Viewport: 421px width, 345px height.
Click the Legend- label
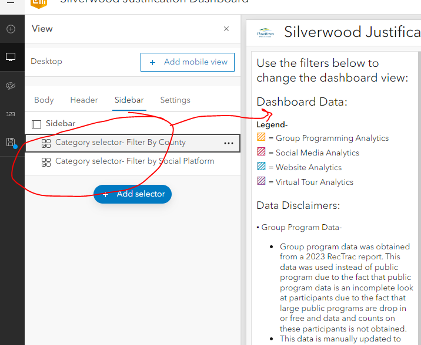(272, 125)
